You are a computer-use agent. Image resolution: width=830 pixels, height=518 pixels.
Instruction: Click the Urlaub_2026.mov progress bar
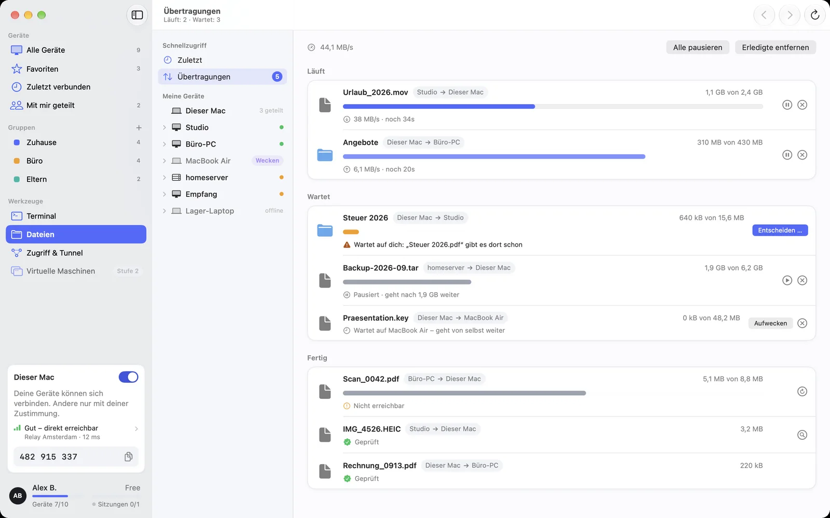pyautogui.click(x=552, y=107)
